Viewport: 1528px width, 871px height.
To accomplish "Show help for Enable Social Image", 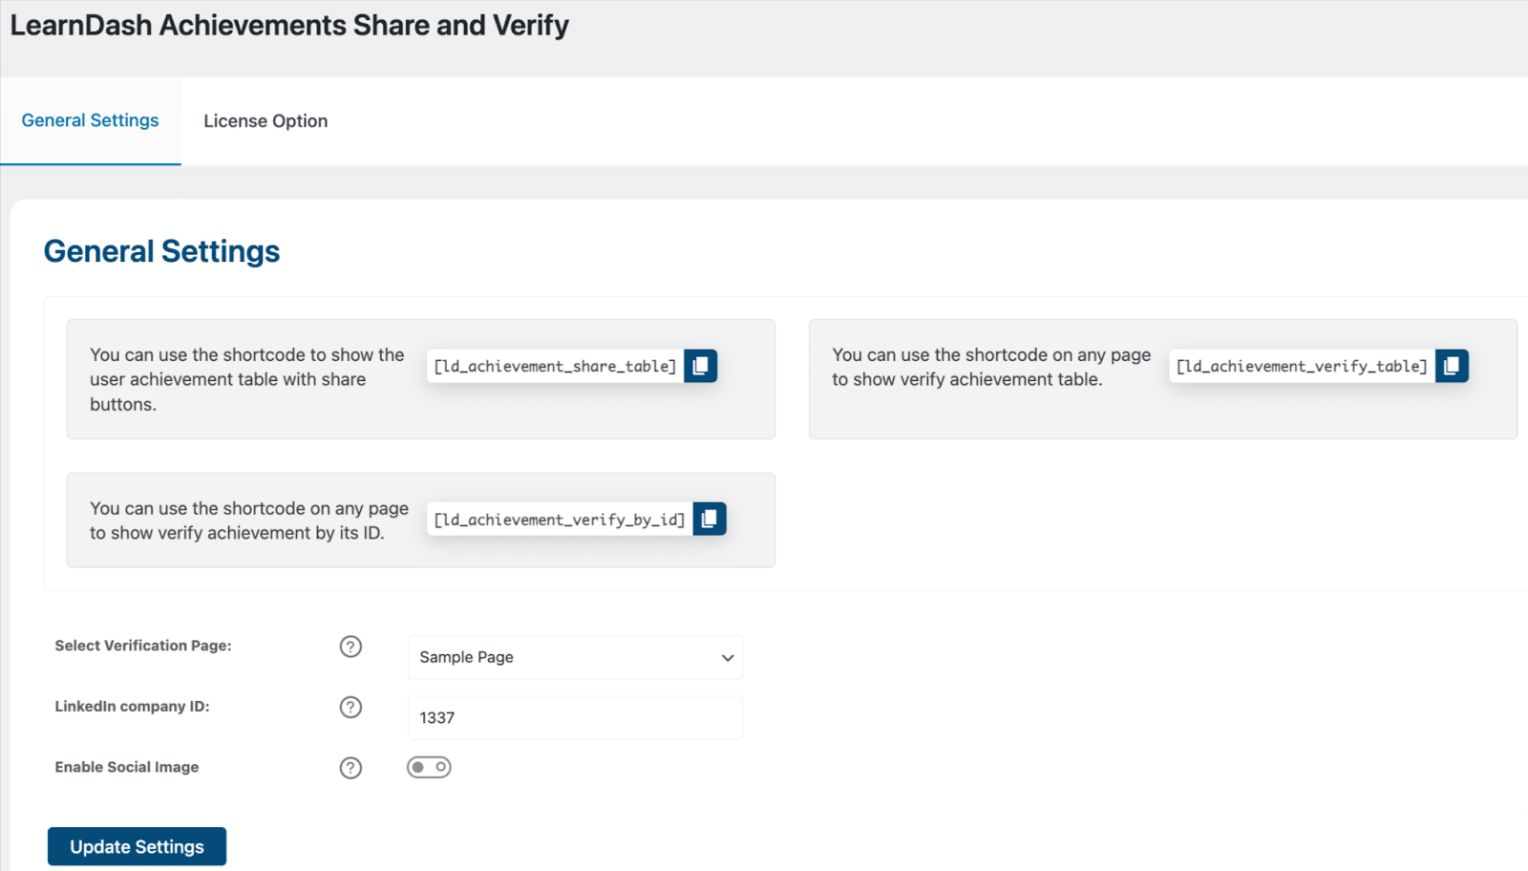I will pos(350,768).
